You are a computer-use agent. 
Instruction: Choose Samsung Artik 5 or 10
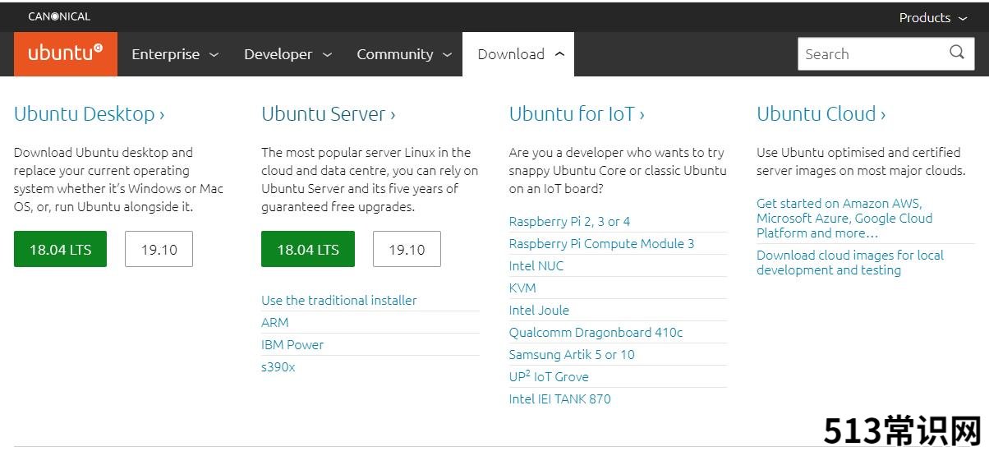click(x=572, y=355)
